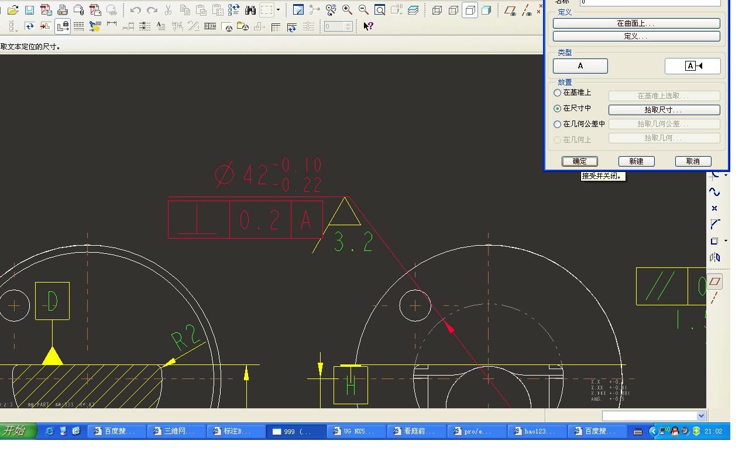Click the Zoom In magnifier icon
The height and width of the screenshot is (468, 749).
click(347, 10)
